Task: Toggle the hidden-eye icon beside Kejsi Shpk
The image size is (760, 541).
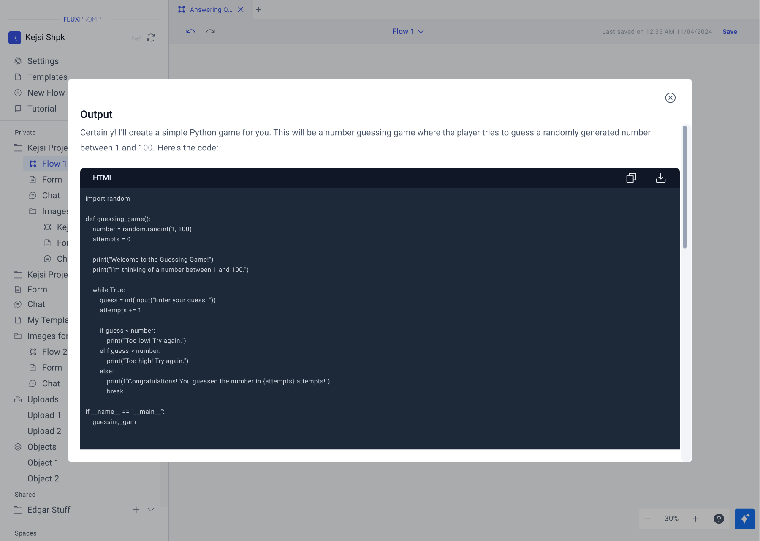Action: pos(136,38)
